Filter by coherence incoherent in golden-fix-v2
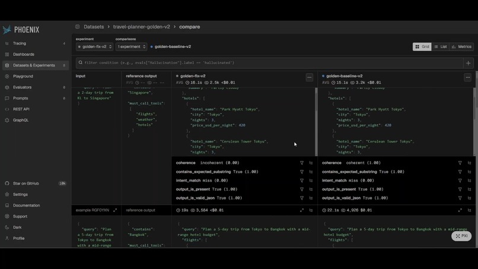 tap(301, 163)
